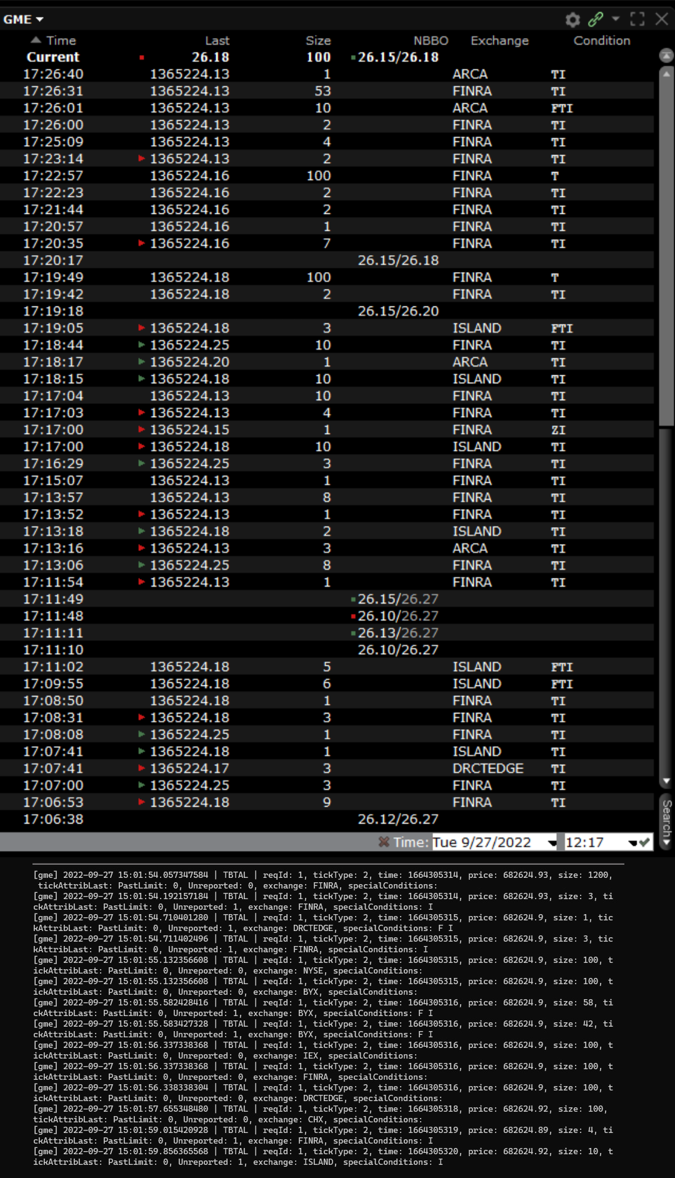This screenshot has height=1178, width=675.
Task: Click the red tick arrow at 17:19:05
Action: (142, 328)
